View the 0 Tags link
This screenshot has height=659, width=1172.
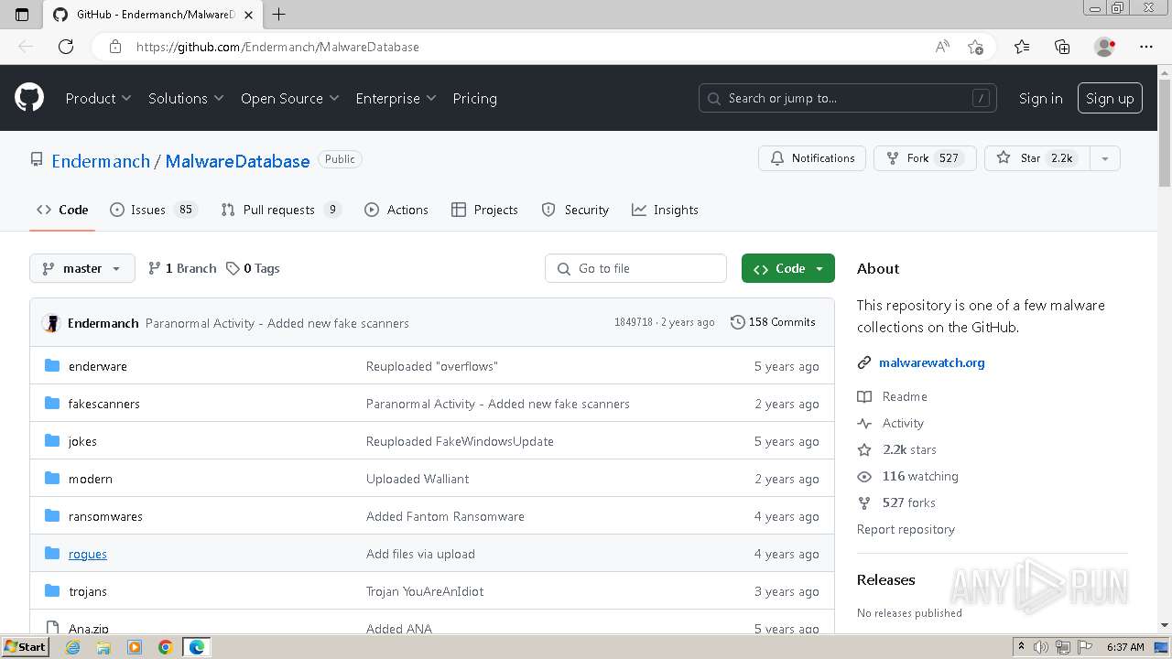click(254, 268)
